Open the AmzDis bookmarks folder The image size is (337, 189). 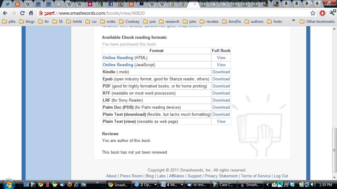click(232, 22)
